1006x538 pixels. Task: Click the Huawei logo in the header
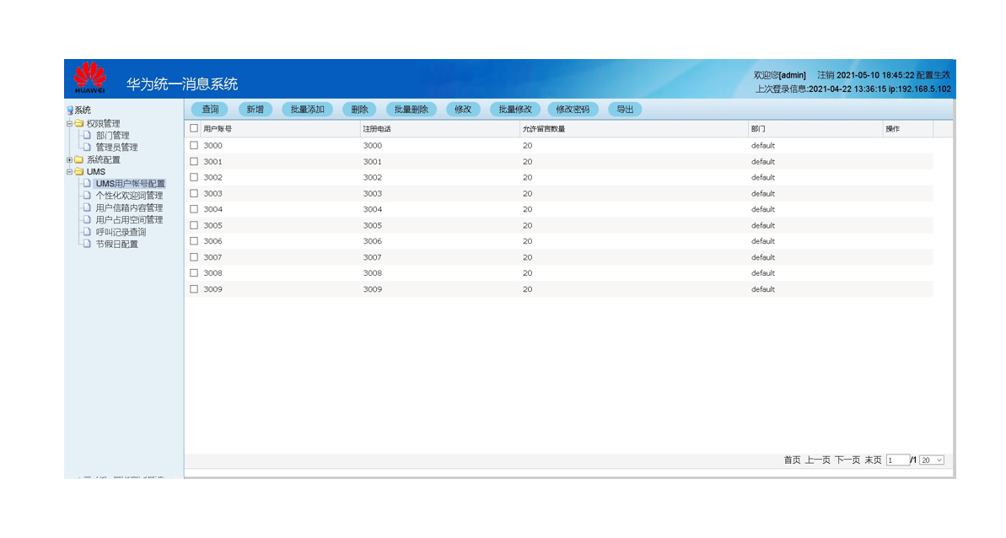pyautogui.click(x=89, y=78)
